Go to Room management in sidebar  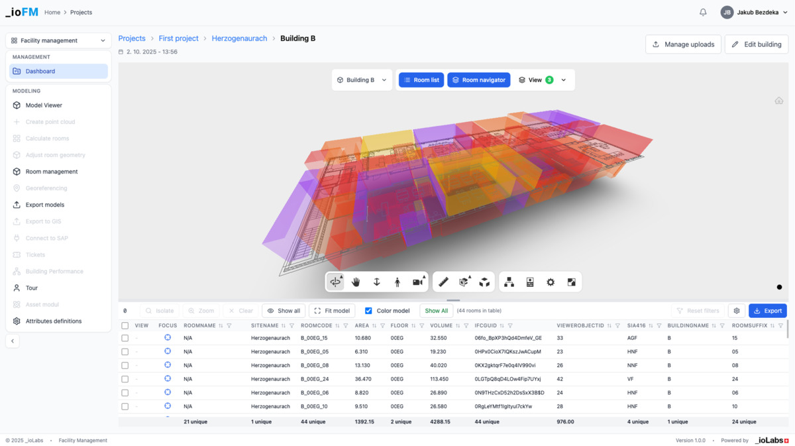click(51, 172)
